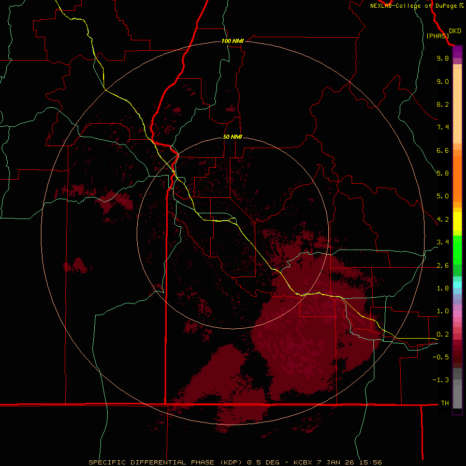Click the (KDP) abbreviation in the caption
The width and height of the screenshot is (466, 466).
click(x=232, y=462)
